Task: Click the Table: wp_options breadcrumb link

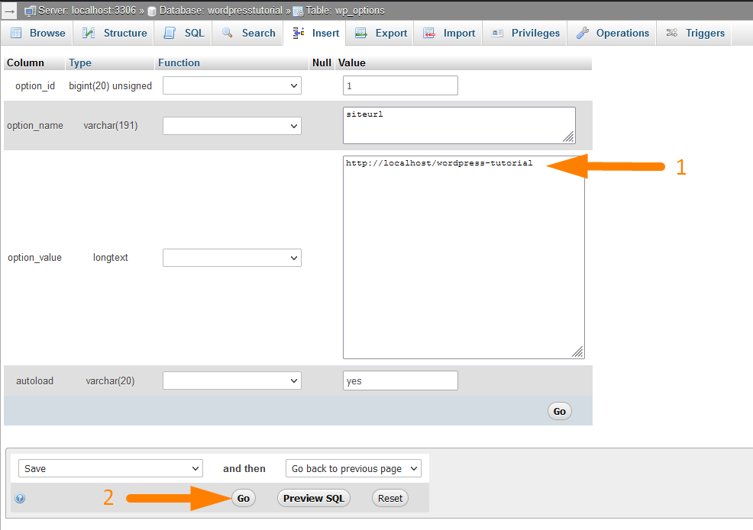Action: click(x=345, y=11)
